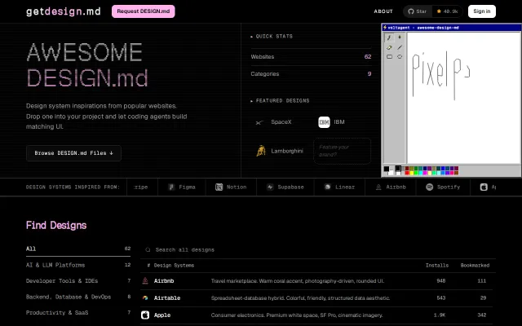
Task: Filter by AI & LLM Platforms
Action: (x=78, y=265)
